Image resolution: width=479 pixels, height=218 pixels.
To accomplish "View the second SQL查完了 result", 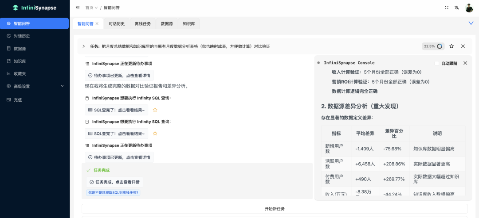I will [x=116, y=134].
